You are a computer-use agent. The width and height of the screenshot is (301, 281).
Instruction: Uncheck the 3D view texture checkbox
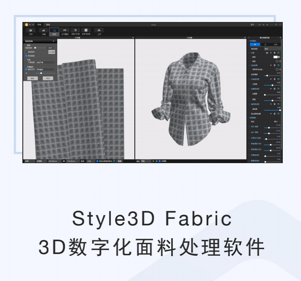[x=160, y=161]
